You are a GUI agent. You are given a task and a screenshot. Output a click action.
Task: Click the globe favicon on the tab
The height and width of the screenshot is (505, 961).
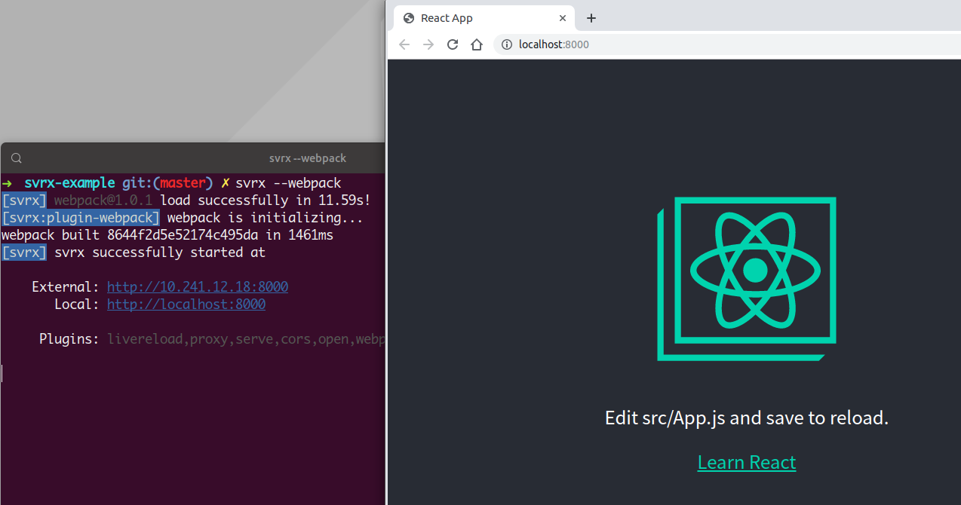pos(409,18)
